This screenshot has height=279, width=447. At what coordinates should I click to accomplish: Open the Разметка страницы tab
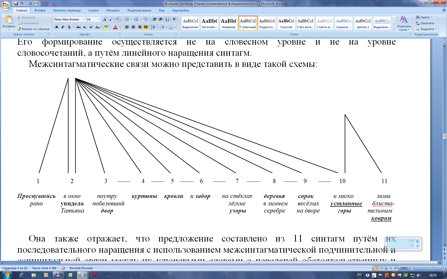pyautogui.click(x=67, y=10)
